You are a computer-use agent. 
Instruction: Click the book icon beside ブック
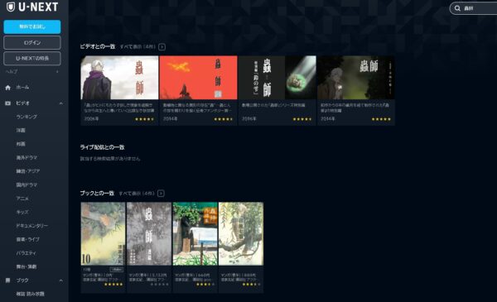8,280
